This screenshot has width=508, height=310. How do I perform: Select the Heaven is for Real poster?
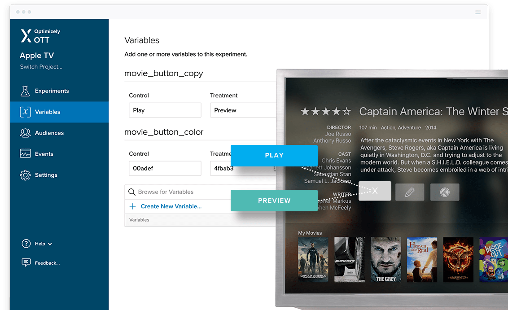(x=422, y=260)
